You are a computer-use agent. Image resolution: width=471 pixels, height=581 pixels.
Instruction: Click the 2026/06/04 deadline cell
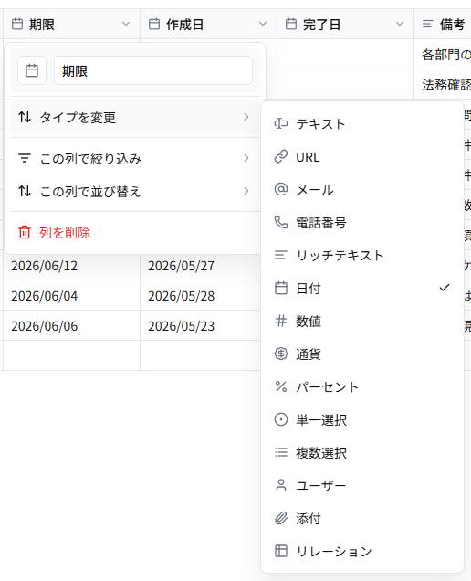click(x=72, y=295)
